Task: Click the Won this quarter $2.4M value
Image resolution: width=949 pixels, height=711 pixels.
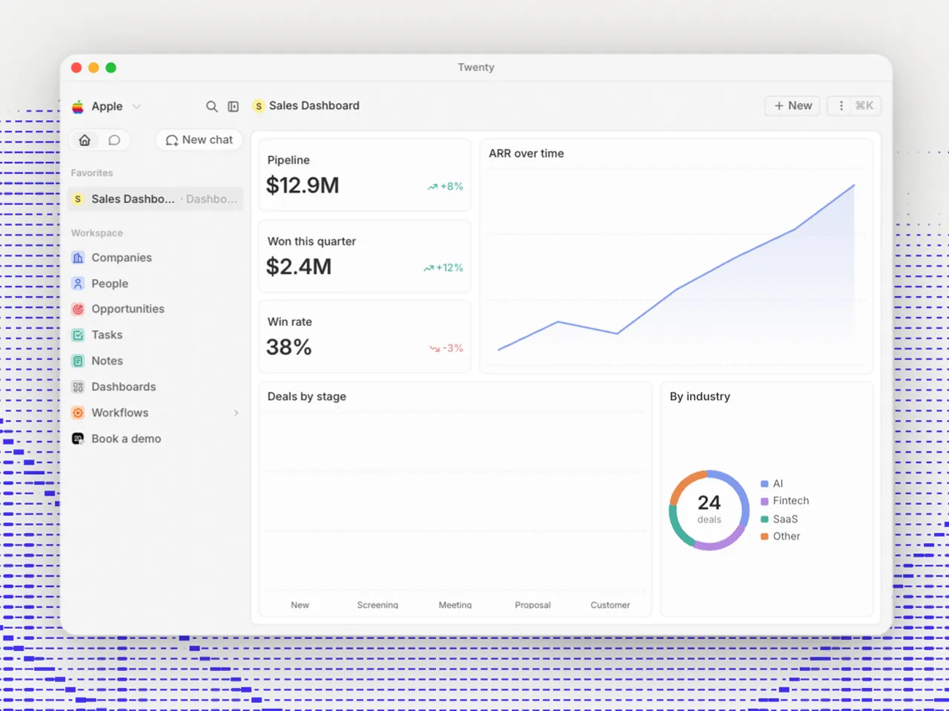Action: tap(299, 267)
